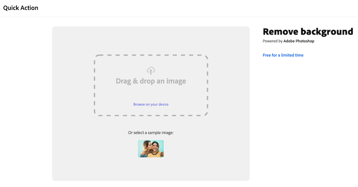This screenshot has height=187, width=358.
Task: Click the Remove background heading
Action: click(308, 32)
